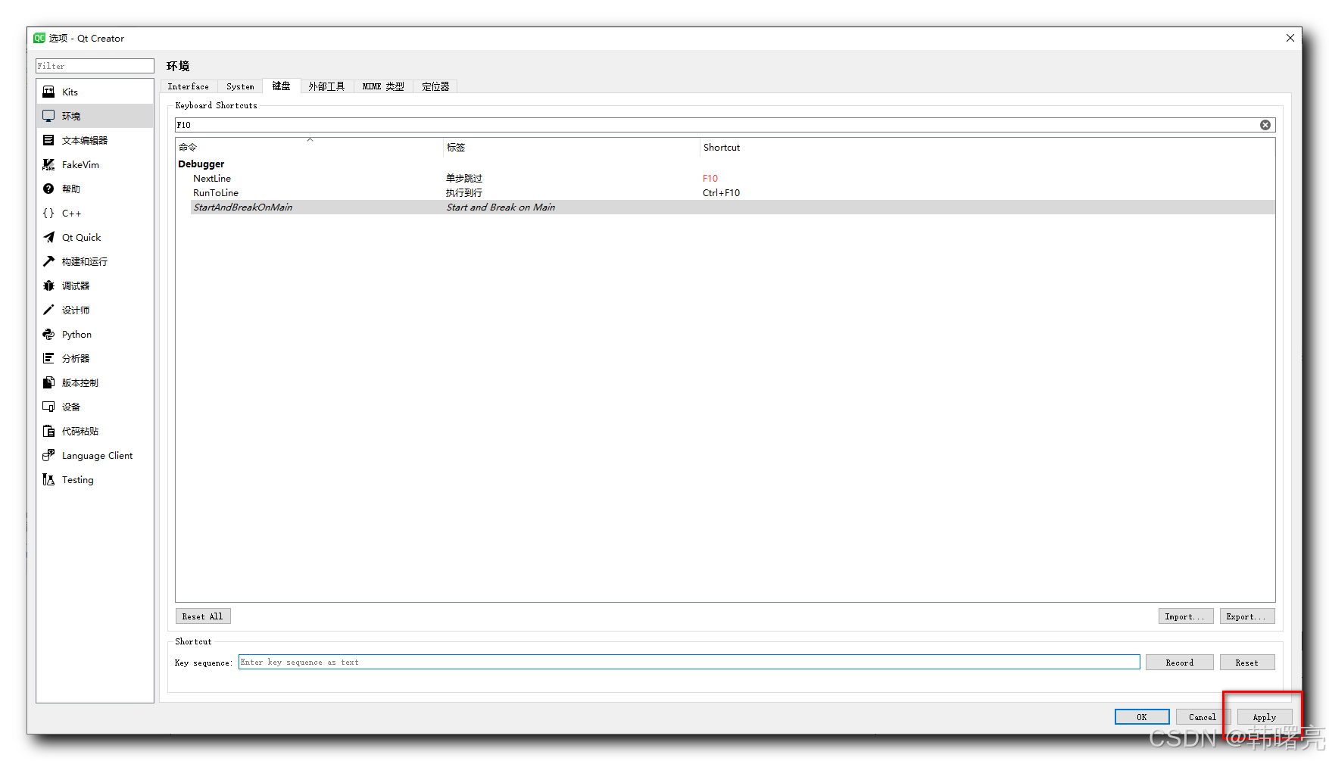Close the Qt Creator options dialog
Screen dimensions: 1329x761
[x=1290, y=38]
